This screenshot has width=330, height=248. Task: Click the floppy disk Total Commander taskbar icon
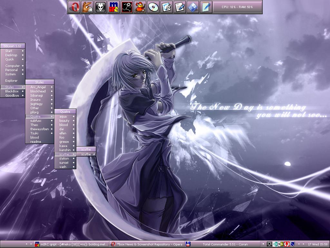tap(188, 244)
